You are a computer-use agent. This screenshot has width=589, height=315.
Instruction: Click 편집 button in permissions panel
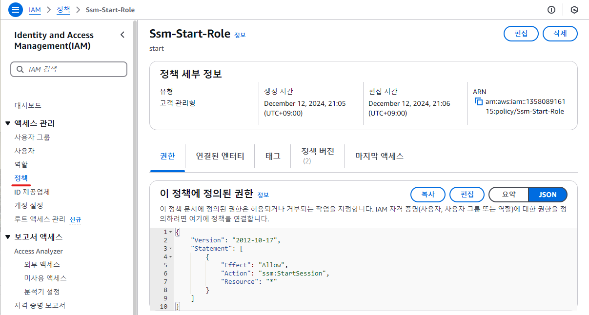tap(467, 195)
